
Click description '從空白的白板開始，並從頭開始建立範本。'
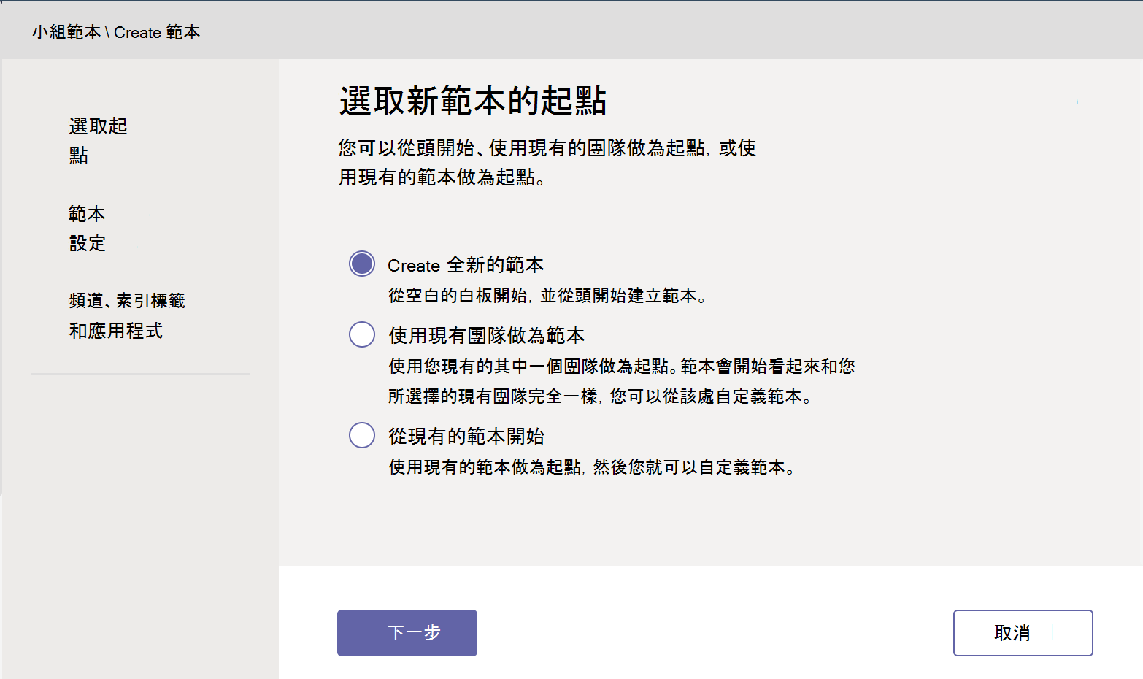pos(548,296)
